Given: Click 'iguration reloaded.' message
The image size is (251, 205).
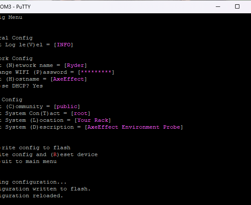Looking at the screenshot, I should click(x=31, y=196).
